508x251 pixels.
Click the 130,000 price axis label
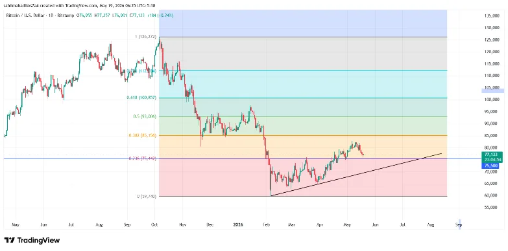[491, 28]
